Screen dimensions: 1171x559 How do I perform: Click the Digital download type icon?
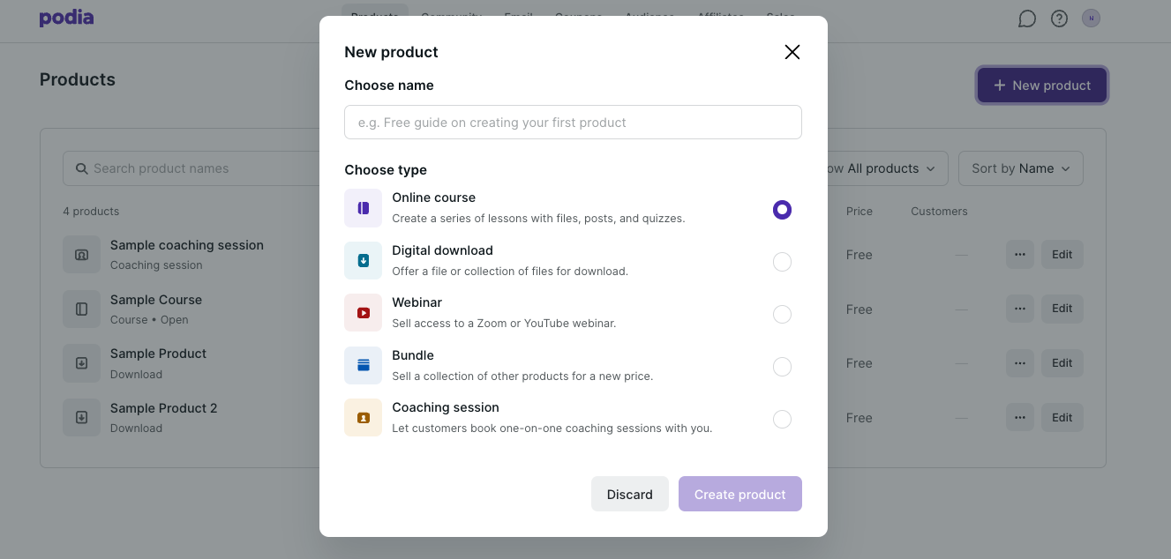pyautogui.click(x=363, y=260)
